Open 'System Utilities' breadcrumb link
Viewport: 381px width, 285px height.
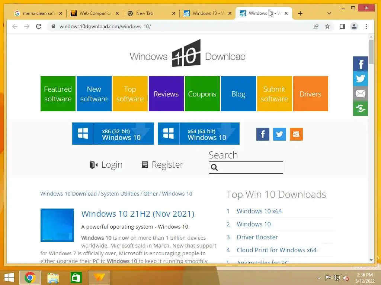pyautogui.click(x=120, y=194)
